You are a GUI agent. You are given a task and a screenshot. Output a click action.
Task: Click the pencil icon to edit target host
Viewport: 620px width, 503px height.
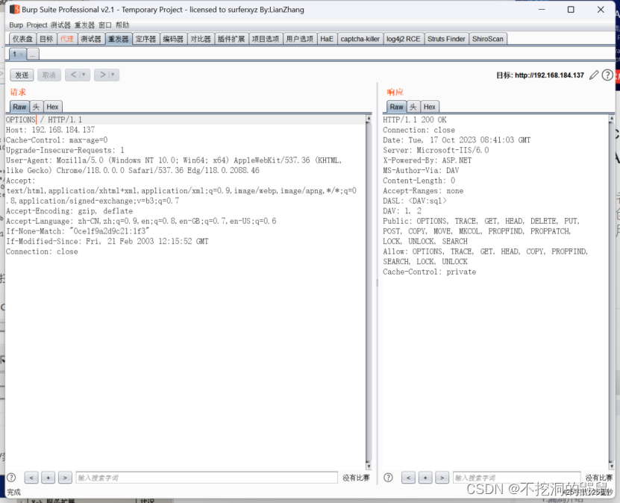[593, 75]
